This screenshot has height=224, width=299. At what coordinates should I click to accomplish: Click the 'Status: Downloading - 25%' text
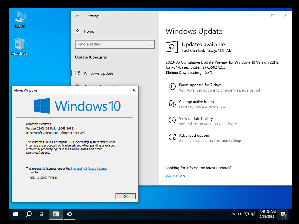point(189,73)
